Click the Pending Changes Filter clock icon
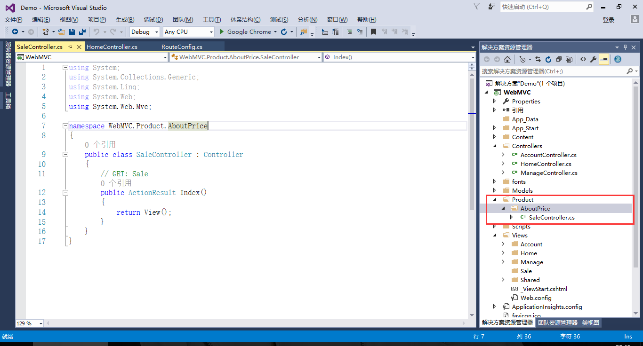643x346 pixels. coord(522,59)
